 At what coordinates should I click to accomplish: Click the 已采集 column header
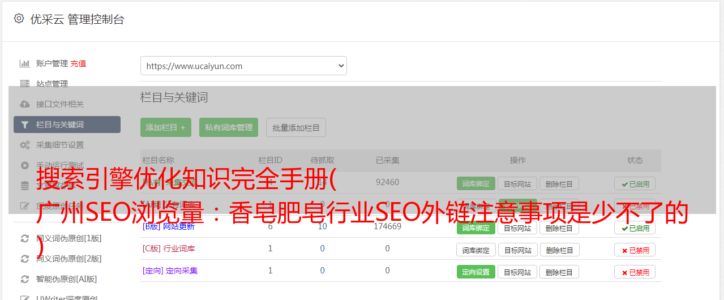[x=387, y=160]
